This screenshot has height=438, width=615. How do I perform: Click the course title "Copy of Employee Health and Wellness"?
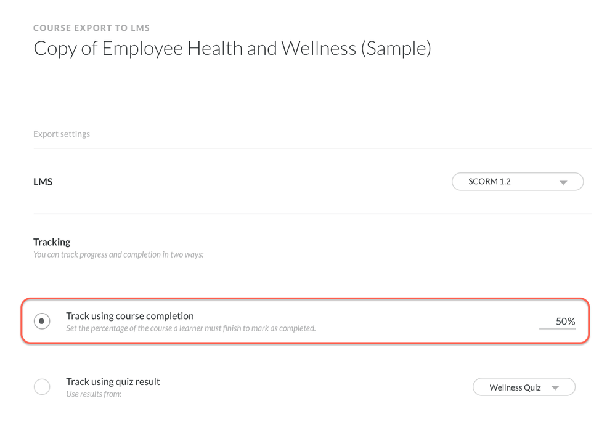[232, 48]
